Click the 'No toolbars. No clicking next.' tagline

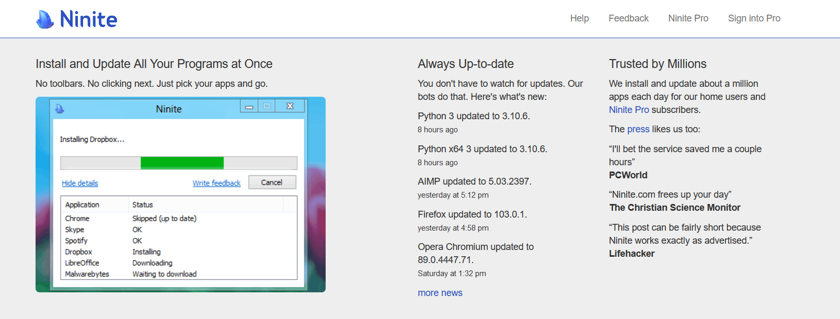pos(152,84)
